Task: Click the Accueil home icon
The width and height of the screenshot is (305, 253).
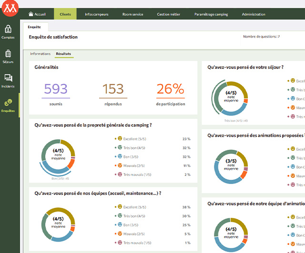Action: (31, 14)
